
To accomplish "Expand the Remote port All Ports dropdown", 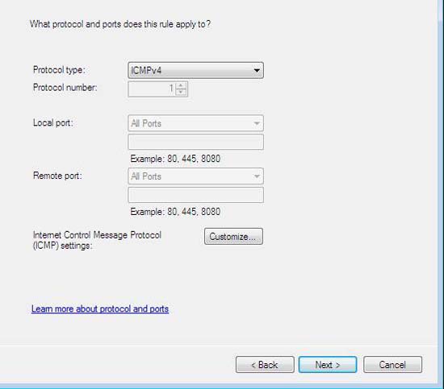I will coord(195,176).
